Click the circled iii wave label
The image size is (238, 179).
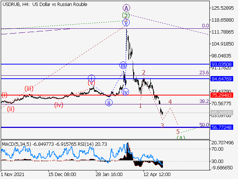[x=123, y=66]
